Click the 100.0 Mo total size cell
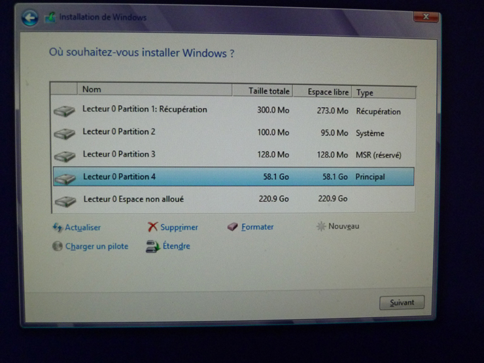Screen dimensions: 484x363 tap(273, 132)
